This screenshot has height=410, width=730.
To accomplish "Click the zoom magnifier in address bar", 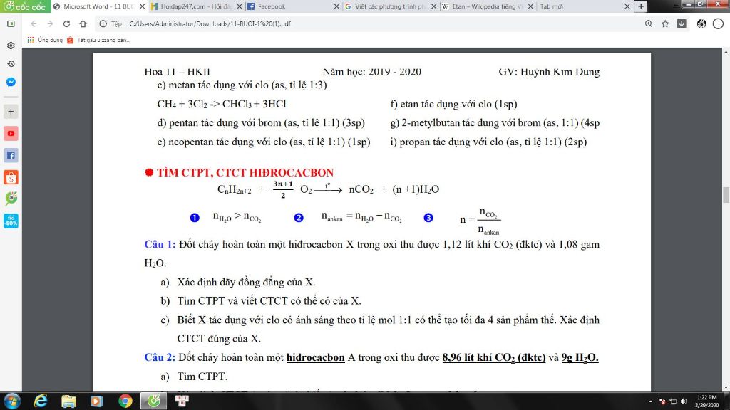I will point(649,23).
